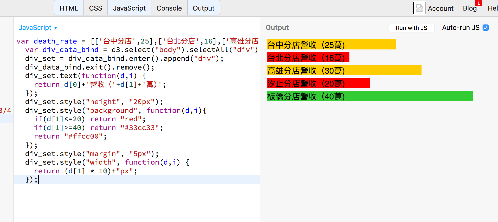Toggle the CSS panel tab
Image resolution: width=498 pixels, height=222 pixels.
(96, 8)
